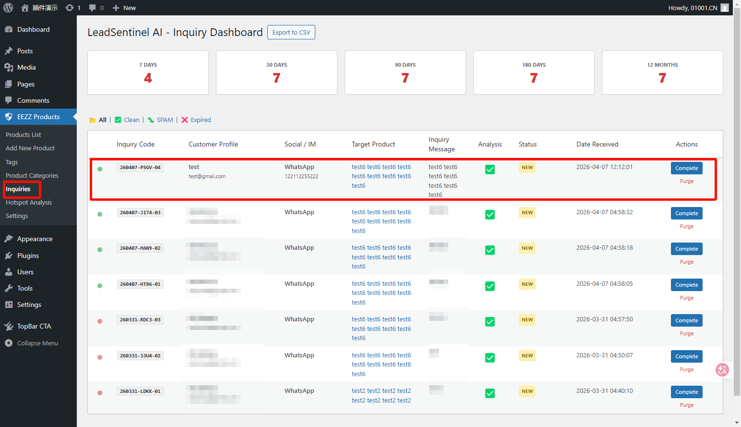
Task: Purge inquiry 260331-RDC3-03
Action: 686,333
